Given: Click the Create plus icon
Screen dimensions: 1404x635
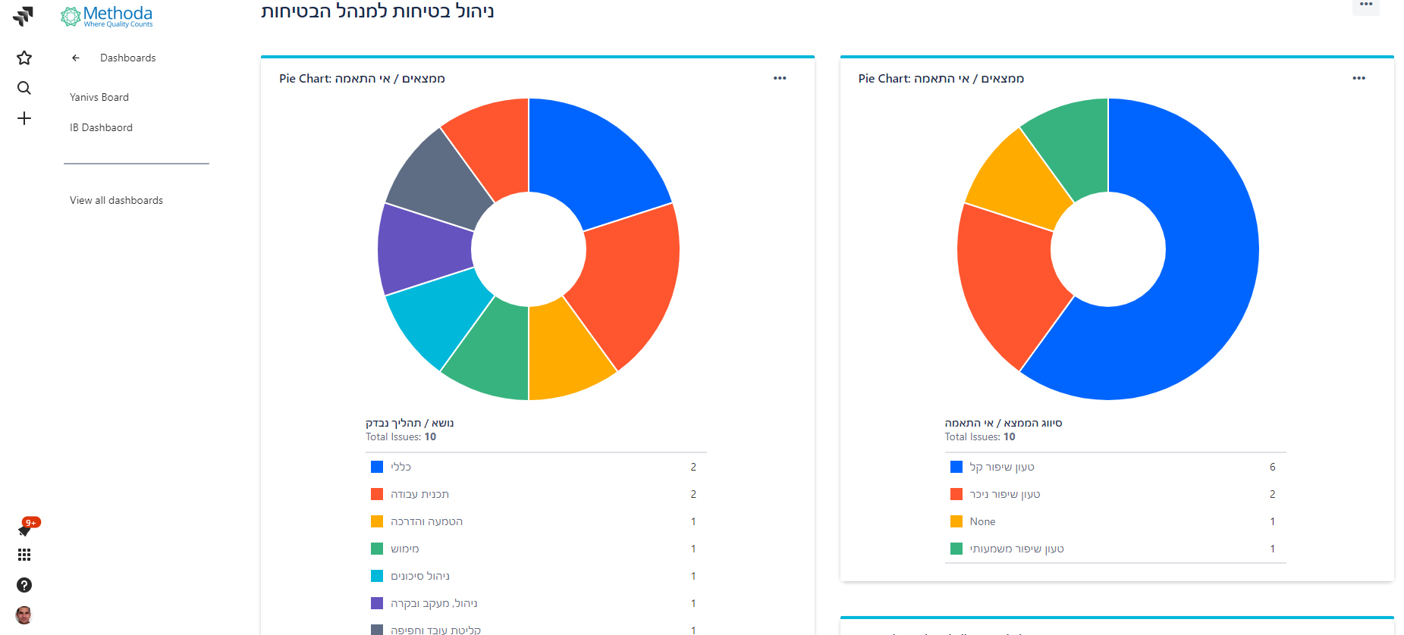Looking at the screenshot, I should (24, 118).
